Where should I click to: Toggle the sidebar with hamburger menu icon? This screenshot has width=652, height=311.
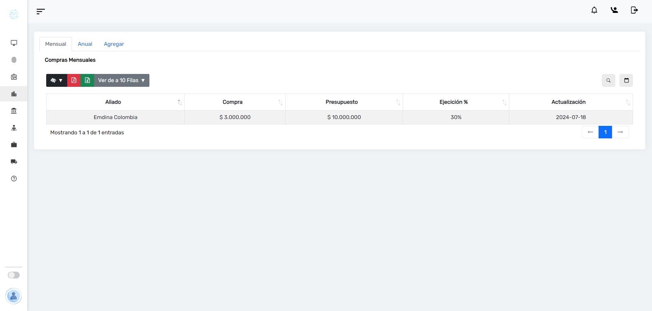tap(40, 12)
